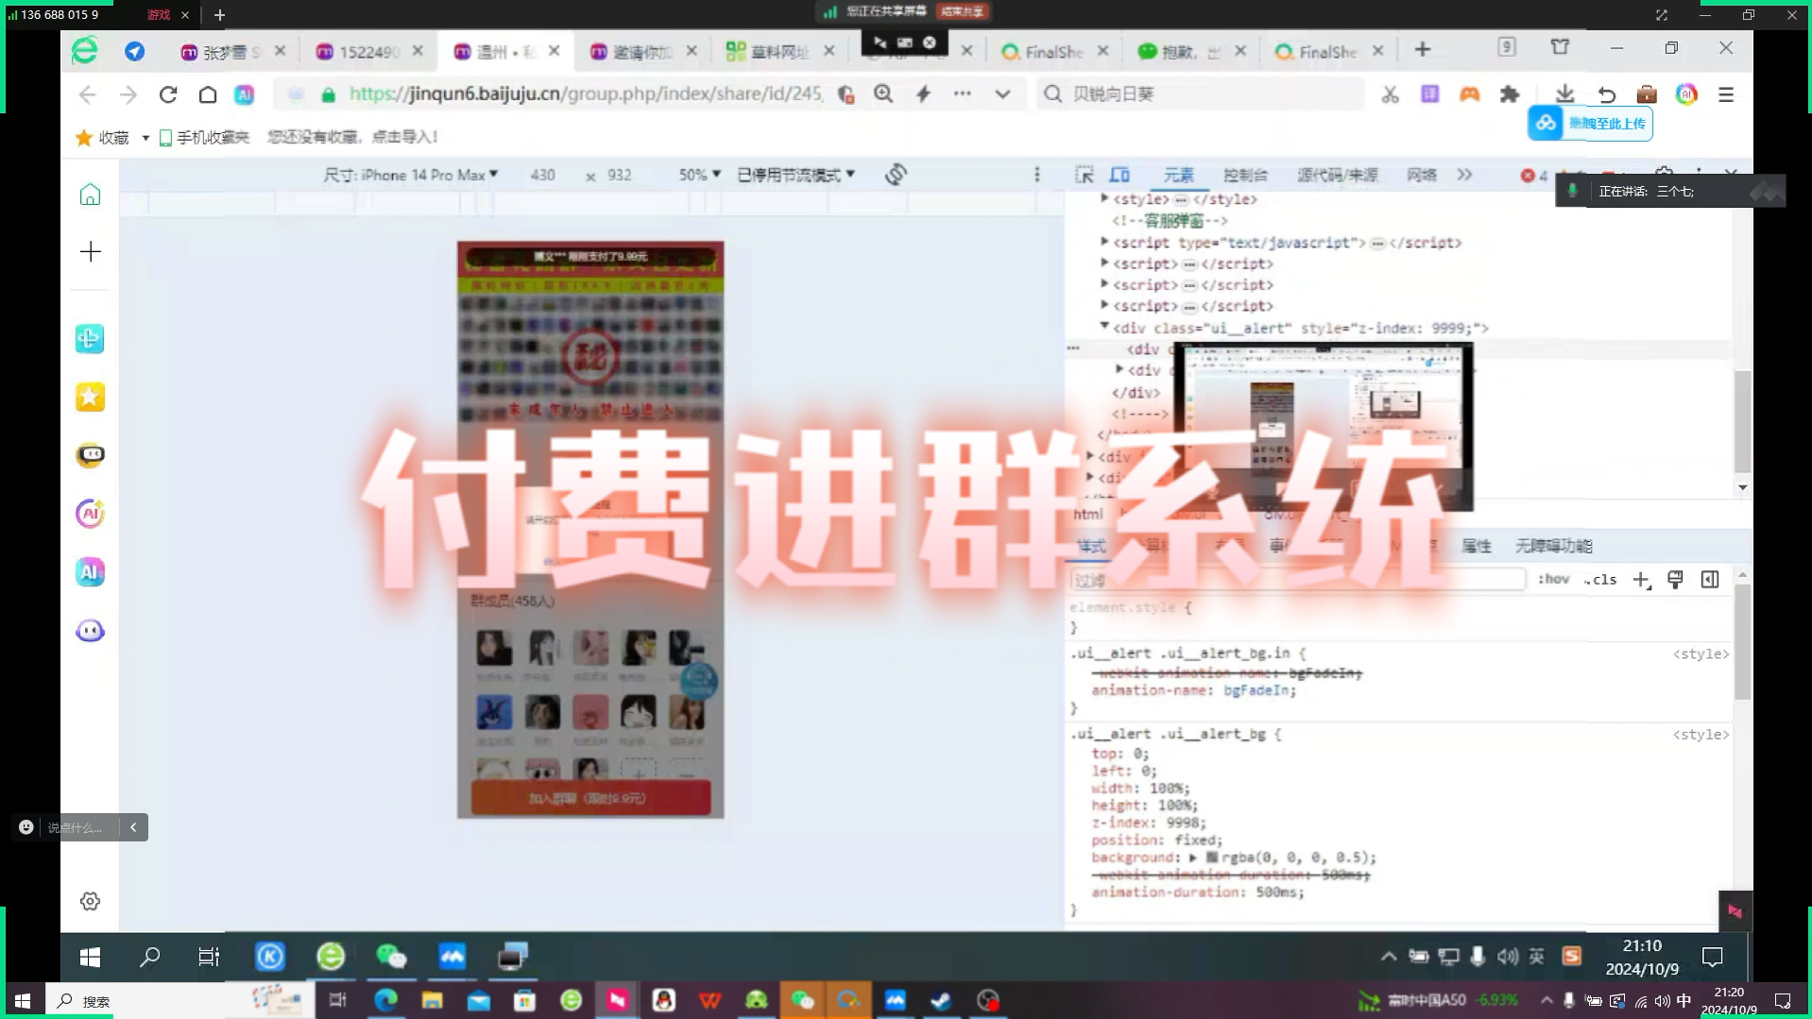Open the sidebar settings gear

90,901
